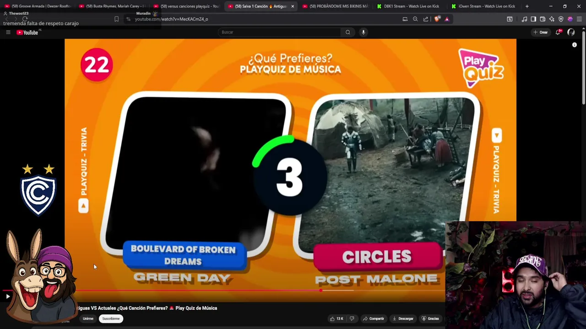The image size is (586, 329).
Task: Open the YouTube hamburger guide menu
Action: click(x=8, y=32)
